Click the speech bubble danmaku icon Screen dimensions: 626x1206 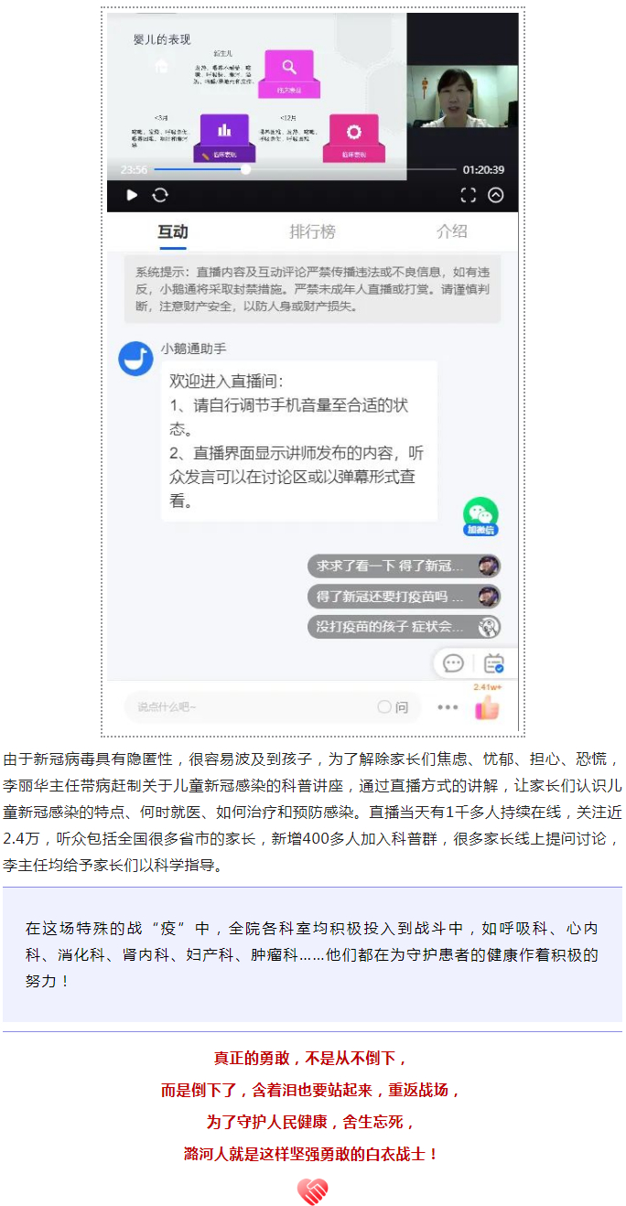(453, 663)
